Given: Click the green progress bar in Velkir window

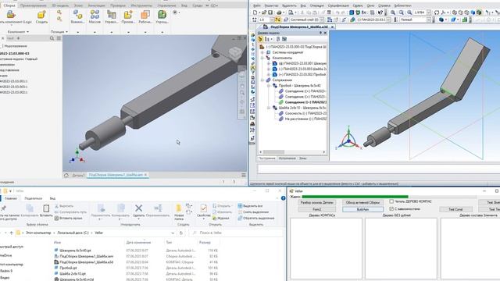Looking at the screenshot, I should click(355, 197).
